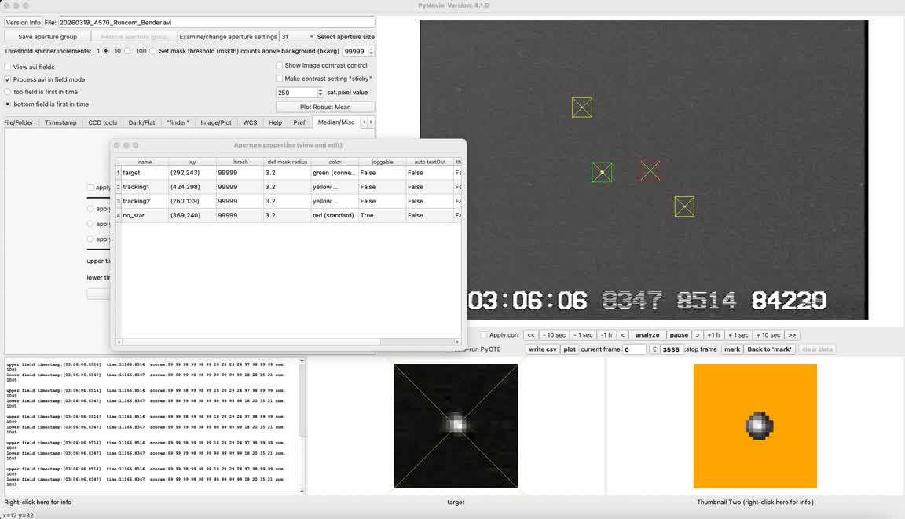Screen dimensions: 905x519
Task: Click the sat.pixel value spinner arrows
Action: point(321,93)
